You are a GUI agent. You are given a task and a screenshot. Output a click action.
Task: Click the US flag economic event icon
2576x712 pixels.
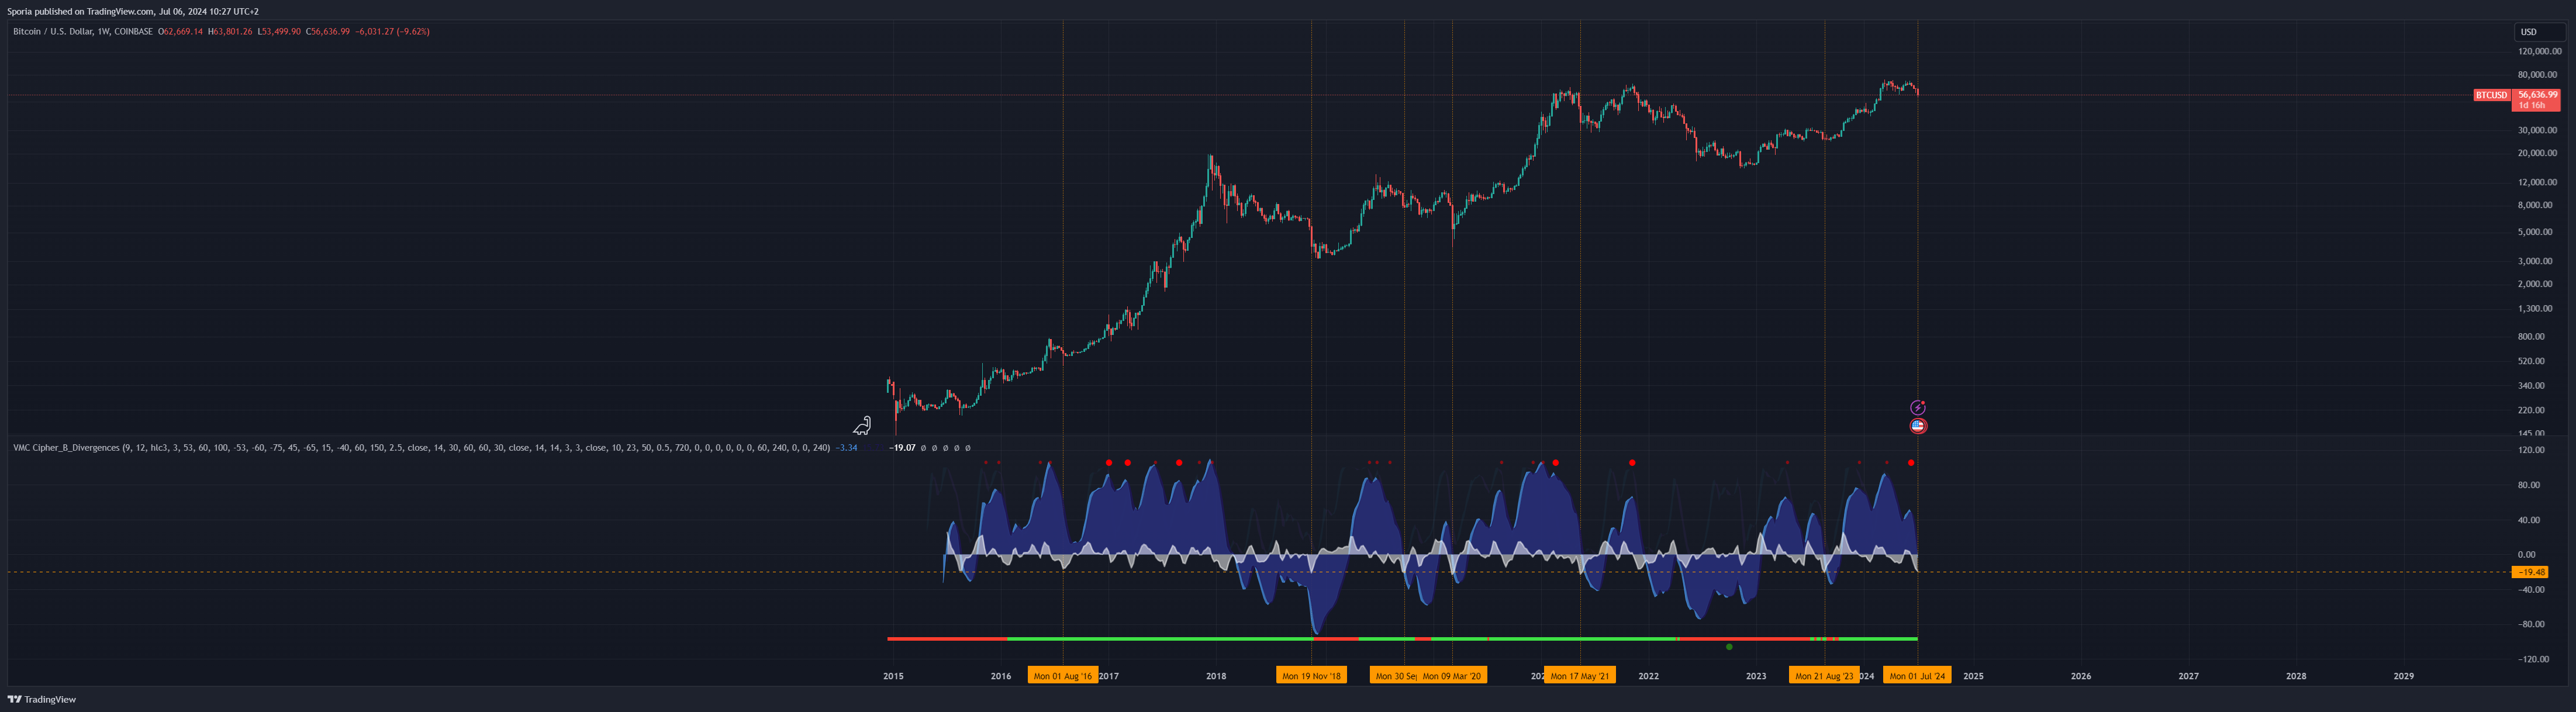[1917, 426]
